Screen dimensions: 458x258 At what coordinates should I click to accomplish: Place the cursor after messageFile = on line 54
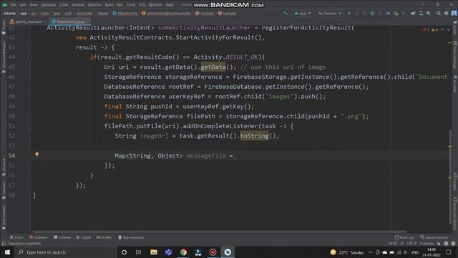coord(235,156)
